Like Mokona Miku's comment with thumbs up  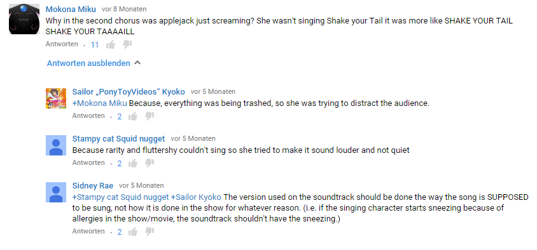pyautogui.click(x=111, y=44)
